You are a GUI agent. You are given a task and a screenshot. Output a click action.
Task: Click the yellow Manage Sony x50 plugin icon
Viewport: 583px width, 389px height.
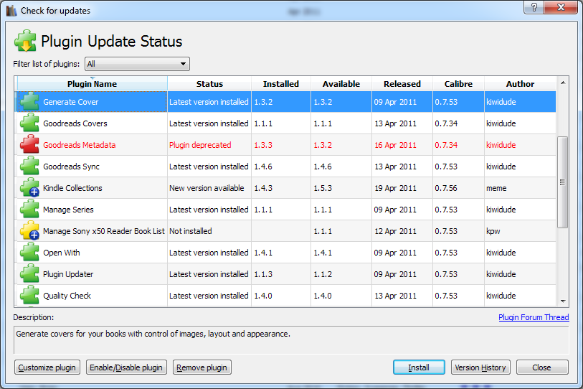(x=29, y=231)
